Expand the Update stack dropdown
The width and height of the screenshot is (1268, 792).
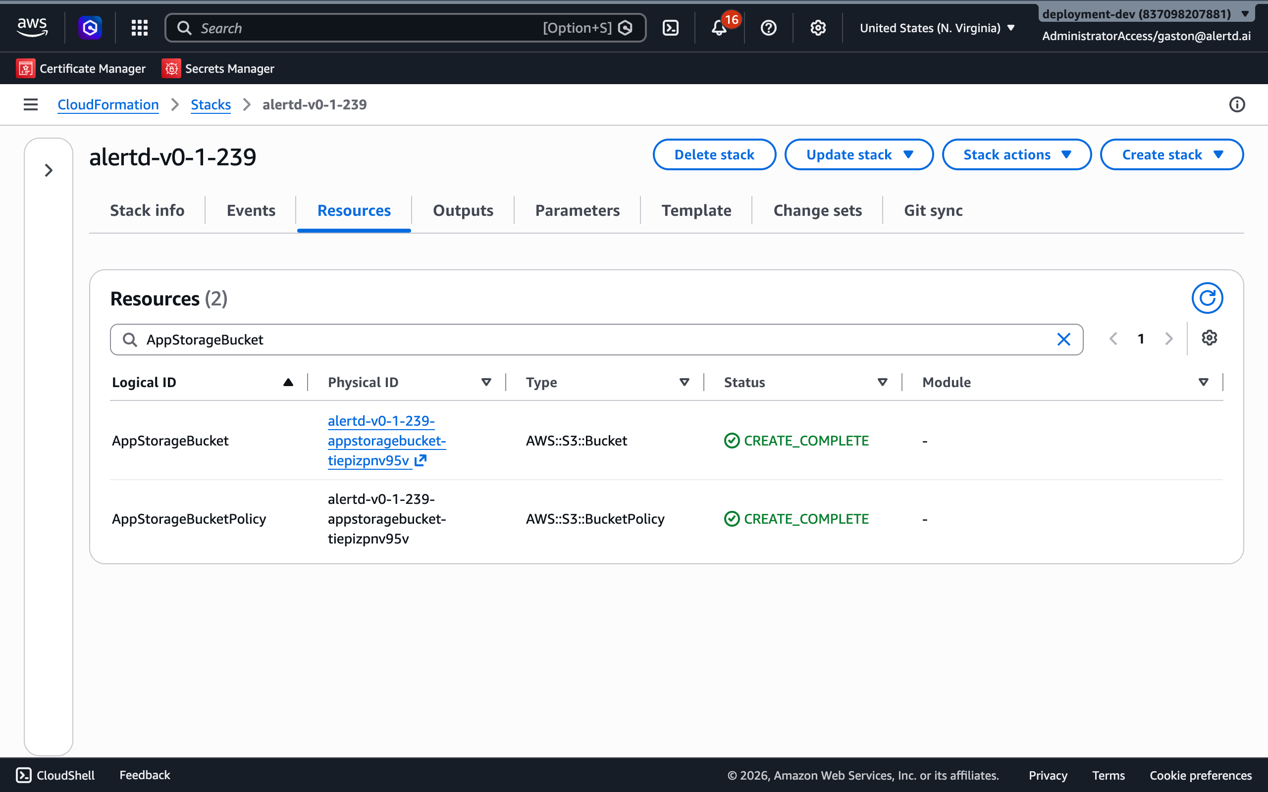tap(859, 154)
